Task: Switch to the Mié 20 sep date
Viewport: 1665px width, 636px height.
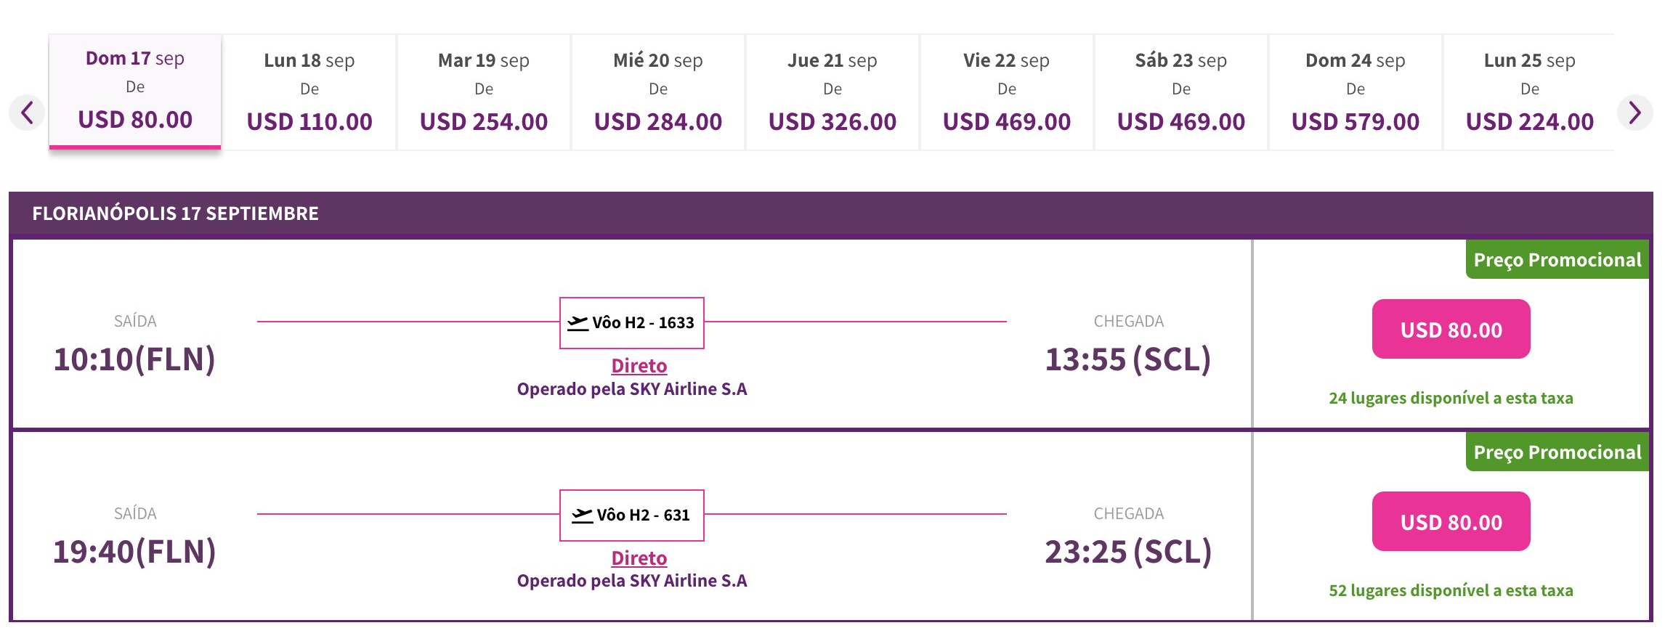Action: click(658, 92)
